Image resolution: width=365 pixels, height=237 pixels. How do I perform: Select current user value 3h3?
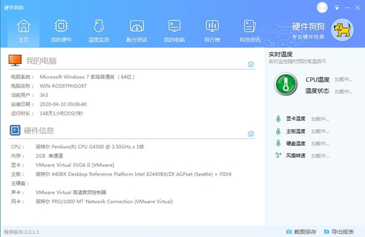coord(44,95)
